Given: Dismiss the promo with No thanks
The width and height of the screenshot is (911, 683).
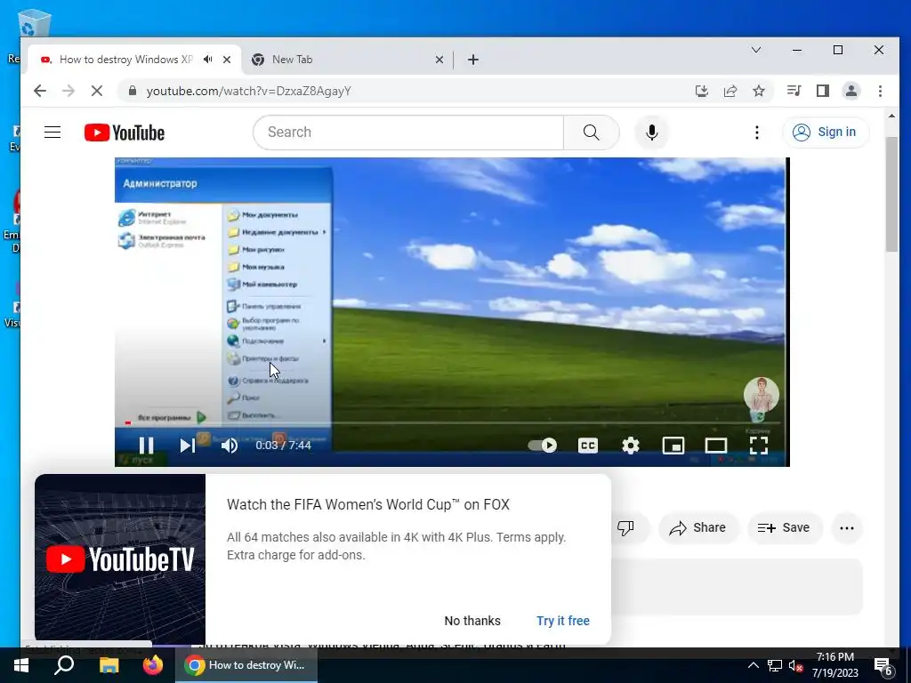Looking at the screenshot, I should pyautogui.click(x=472, y=621).
